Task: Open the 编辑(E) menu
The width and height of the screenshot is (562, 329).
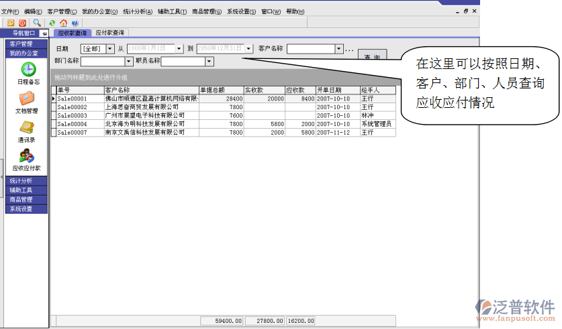Action: click(33, 11)
